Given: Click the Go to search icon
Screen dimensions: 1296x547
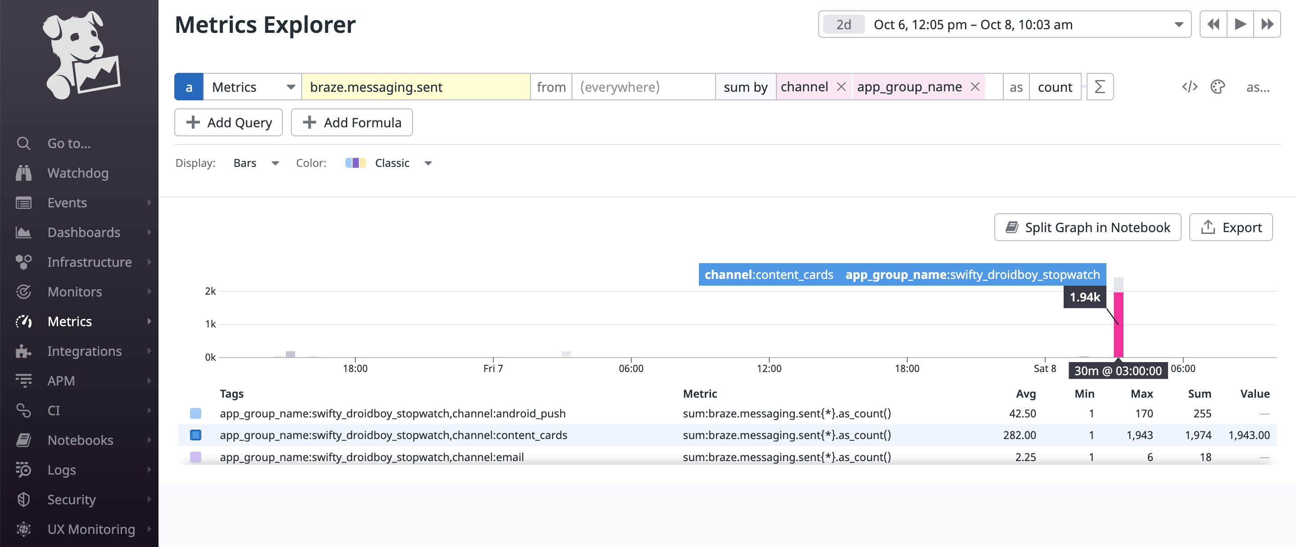Looking at the screenshot, I should (x=24, y=143).
